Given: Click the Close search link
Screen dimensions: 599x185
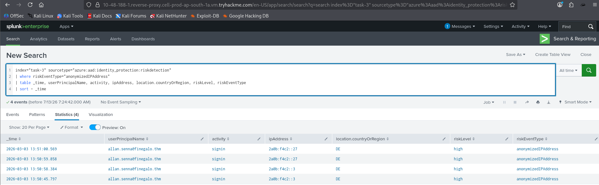Looking at the screenshot, I should tap(586, 54).
